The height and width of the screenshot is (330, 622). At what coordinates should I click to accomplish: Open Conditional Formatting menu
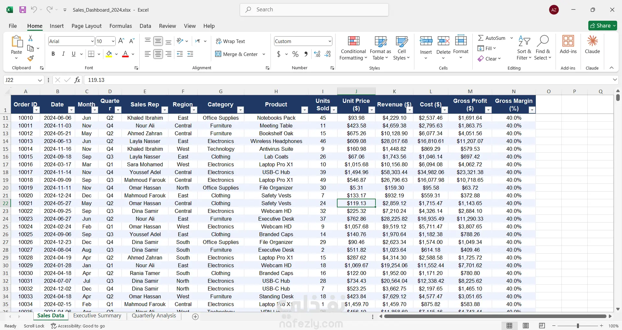353,48
